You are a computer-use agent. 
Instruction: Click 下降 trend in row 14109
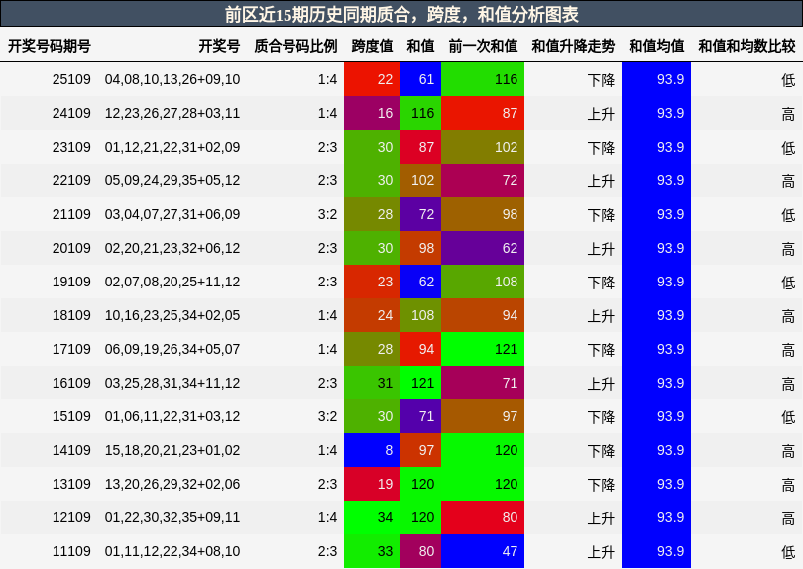(601, 451)
